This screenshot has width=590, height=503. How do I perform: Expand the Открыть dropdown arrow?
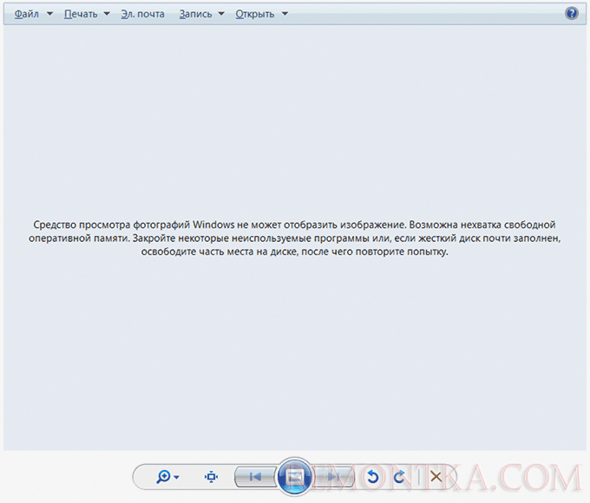[x=285, y=14]
